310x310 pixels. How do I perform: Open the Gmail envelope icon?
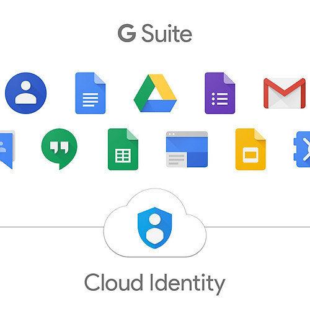(285, 93)
